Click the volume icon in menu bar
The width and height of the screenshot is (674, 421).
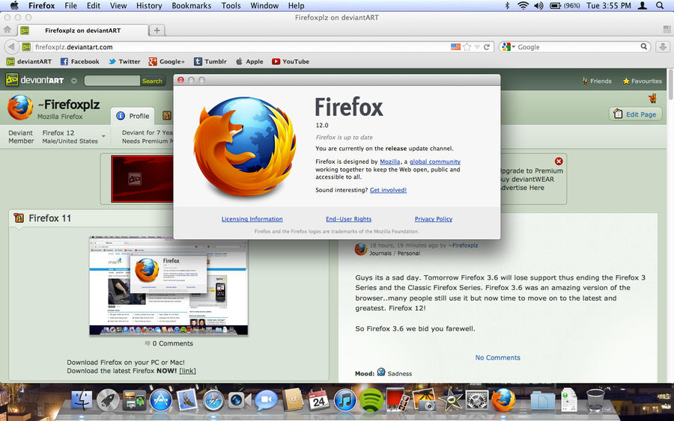tap(538, 5)
